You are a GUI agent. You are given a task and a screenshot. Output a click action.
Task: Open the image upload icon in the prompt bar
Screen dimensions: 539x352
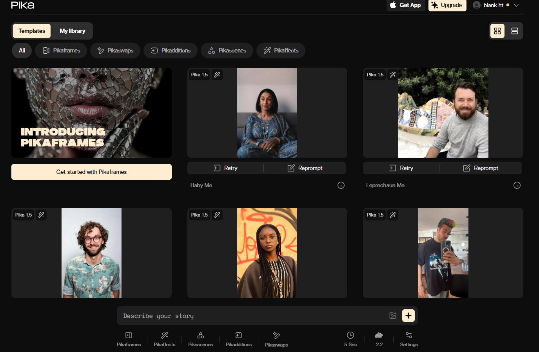(393, 316)
